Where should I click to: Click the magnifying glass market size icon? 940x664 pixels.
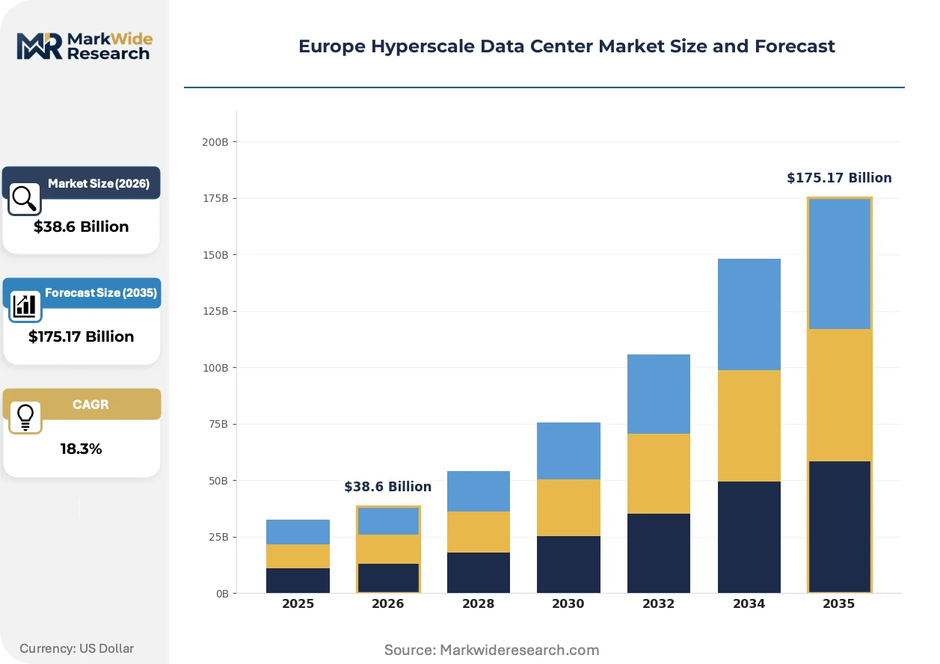point(25,198)
